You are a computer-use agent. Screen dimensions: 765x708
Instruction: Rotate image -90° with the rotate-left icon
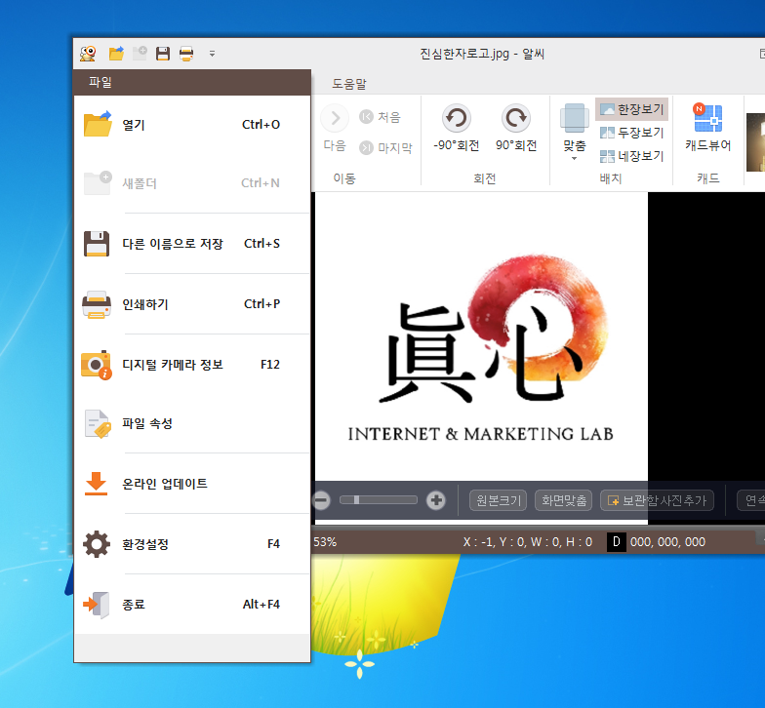(457, 117)
